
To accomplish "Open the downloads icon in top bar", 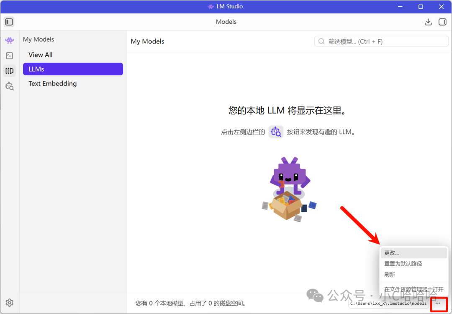I will pos(428,22).
